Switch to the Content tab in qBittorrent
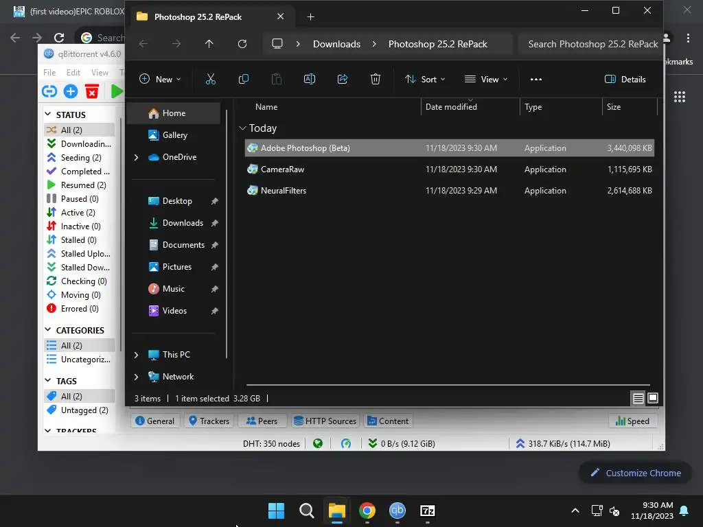Viewport: 703px width, 527px height. click(x=388, y=421)
